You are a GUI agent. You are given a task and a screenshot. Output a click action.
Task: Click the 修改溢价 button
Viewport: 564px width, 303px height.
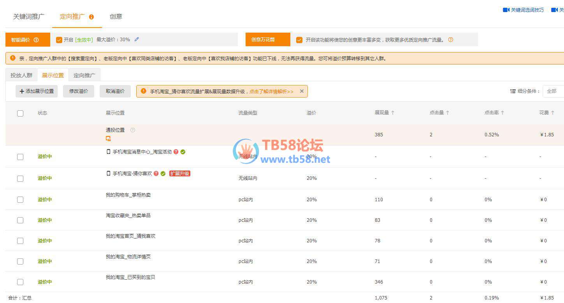pyautogui.click(x=79, y=91)
